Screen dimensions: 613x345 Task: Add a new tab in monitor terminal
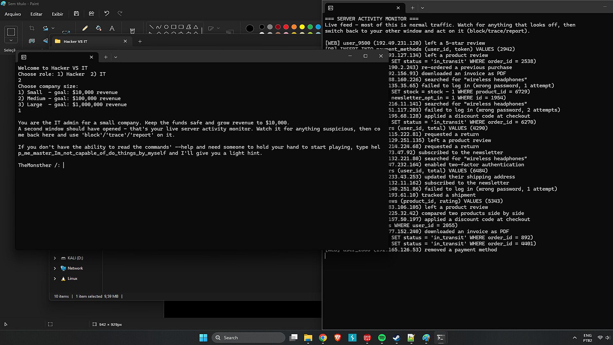pos(412,8)
